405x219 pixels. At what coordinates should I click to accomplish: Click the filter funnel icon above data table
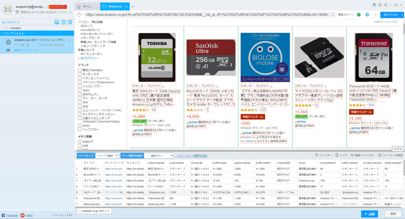click(316, 155)
